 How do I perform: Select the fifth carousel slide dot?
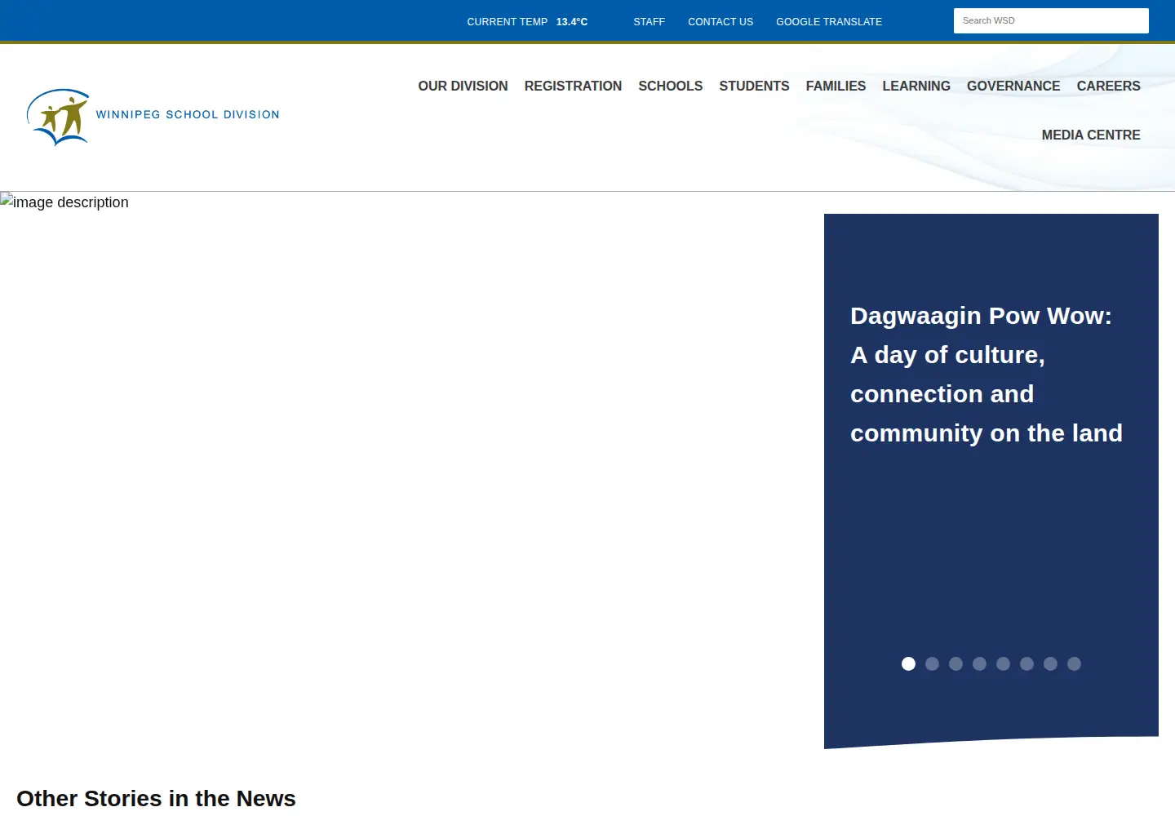point(1003,663)
